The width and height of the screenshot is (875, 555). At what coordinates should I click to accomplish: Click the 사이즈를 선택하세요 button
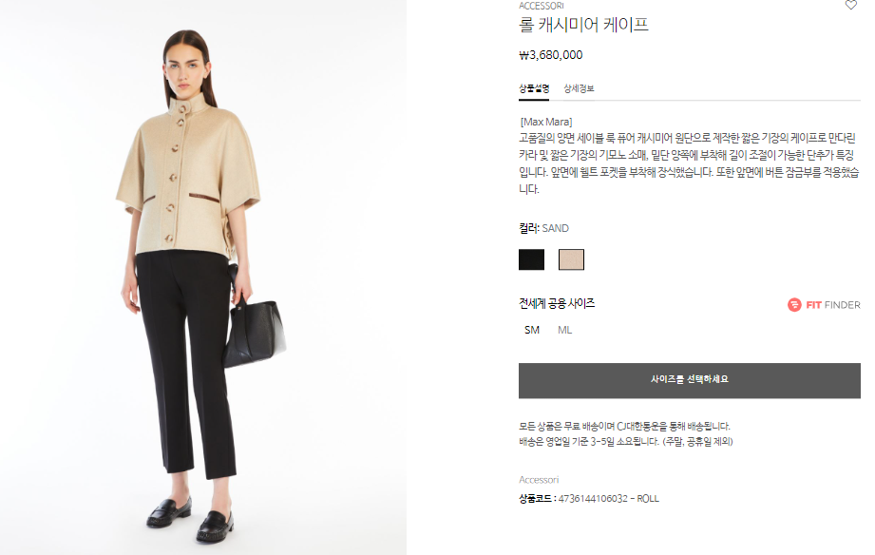coord(689,380)
